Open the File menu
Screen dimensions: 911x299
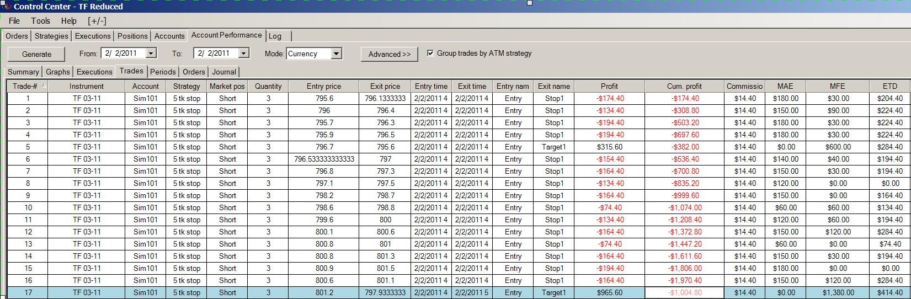[x=14, y=21]
